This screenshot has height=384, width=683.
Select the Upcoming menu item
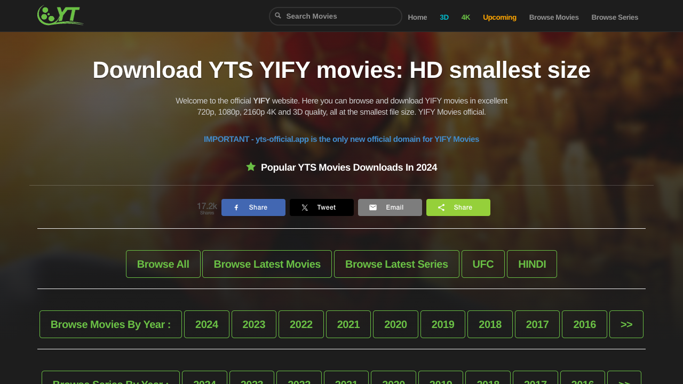click(499, 17)
